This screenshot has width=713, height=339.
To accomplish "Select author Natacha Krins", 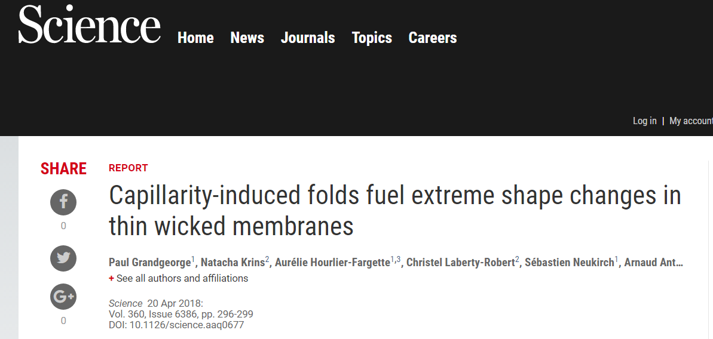I will [233, 262].
